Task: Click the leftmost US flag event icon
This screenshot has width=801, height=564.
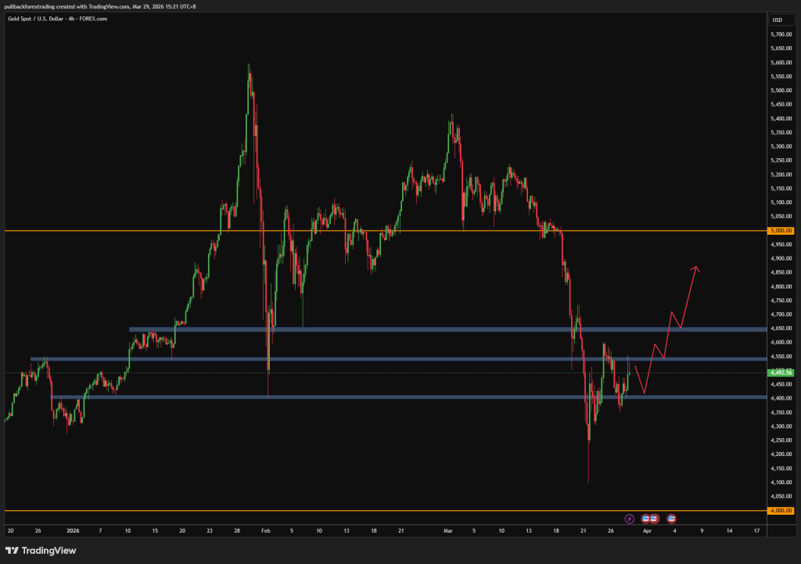Action: pyautogui.click(x=646, y=518)
